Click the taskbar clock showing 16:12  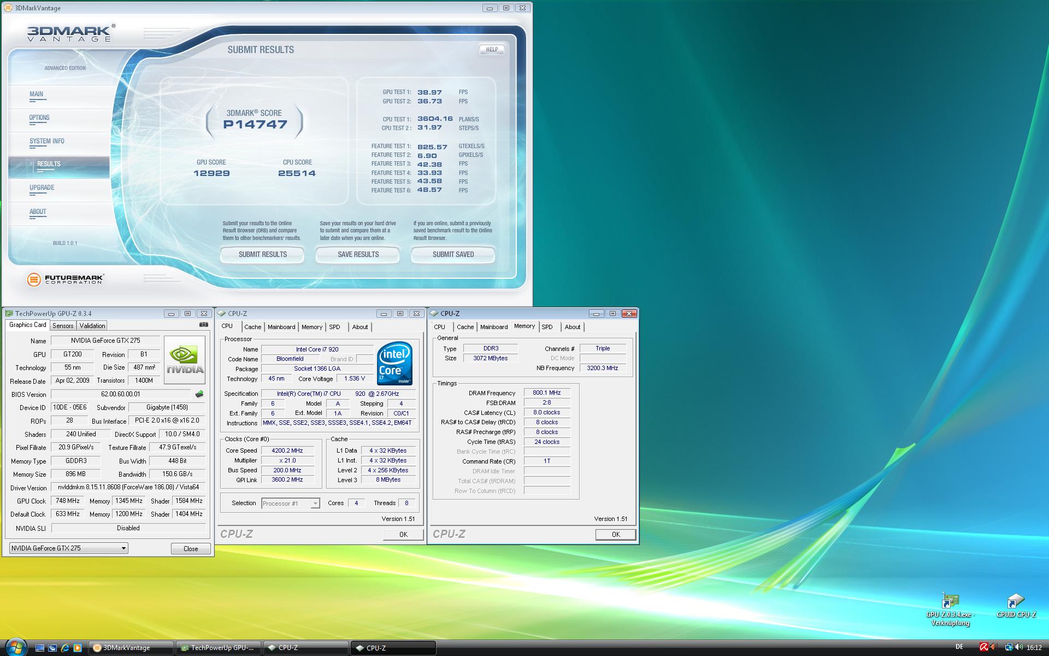1034,648
